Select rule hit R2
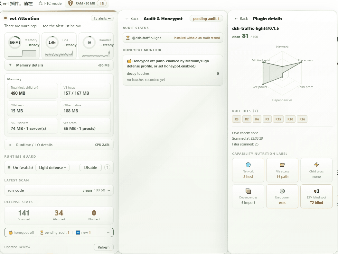The height and width of the screenshot is (254, 338). pos(247,119)
